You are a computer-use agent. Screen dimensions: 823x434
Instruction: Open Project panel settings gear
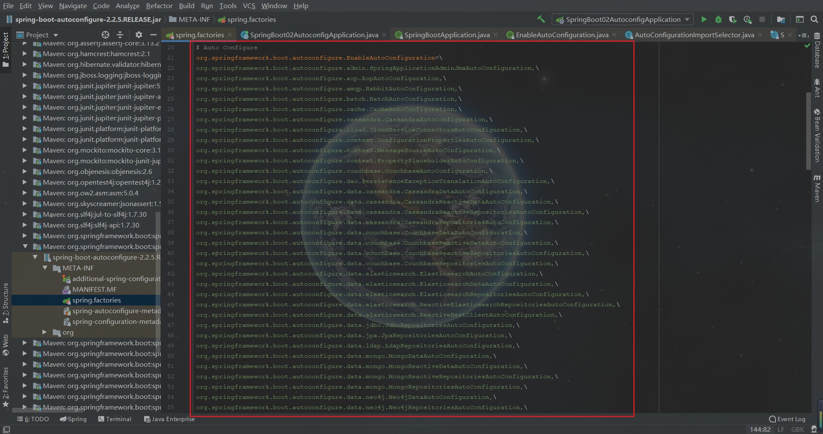(138, 35)
